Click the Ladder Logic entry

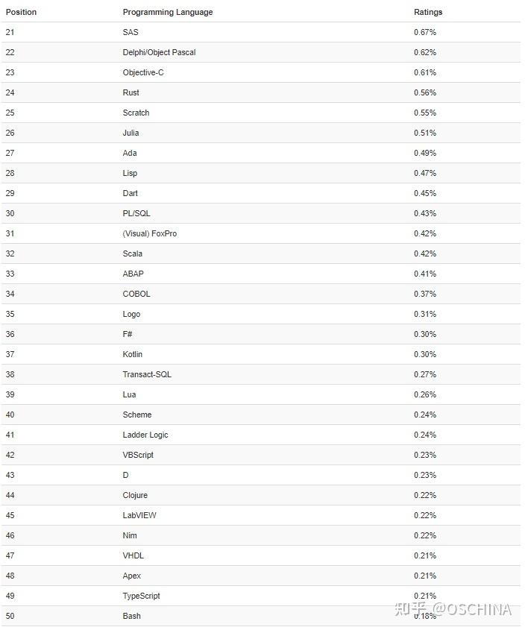[145, 435]
